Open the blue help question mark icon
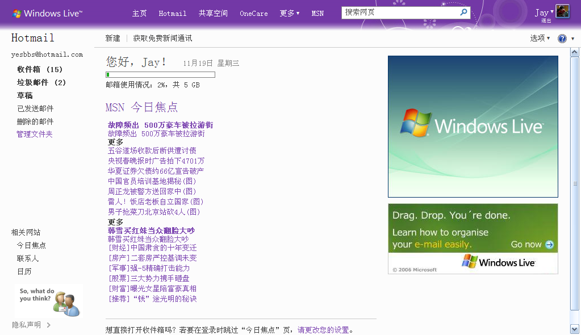This screenshot has width=581, height=335. coord(562,39)
